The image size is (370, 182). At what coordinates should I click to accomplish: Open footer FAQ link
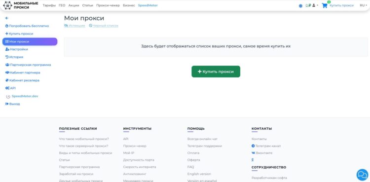click(x=190, y=167)
